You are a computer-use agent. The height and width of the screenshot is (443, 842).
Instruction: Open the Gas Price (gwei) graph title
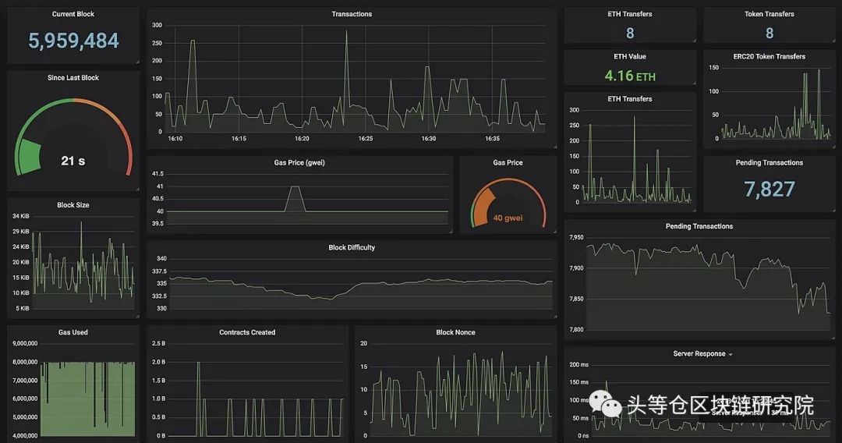click(299, 163)
